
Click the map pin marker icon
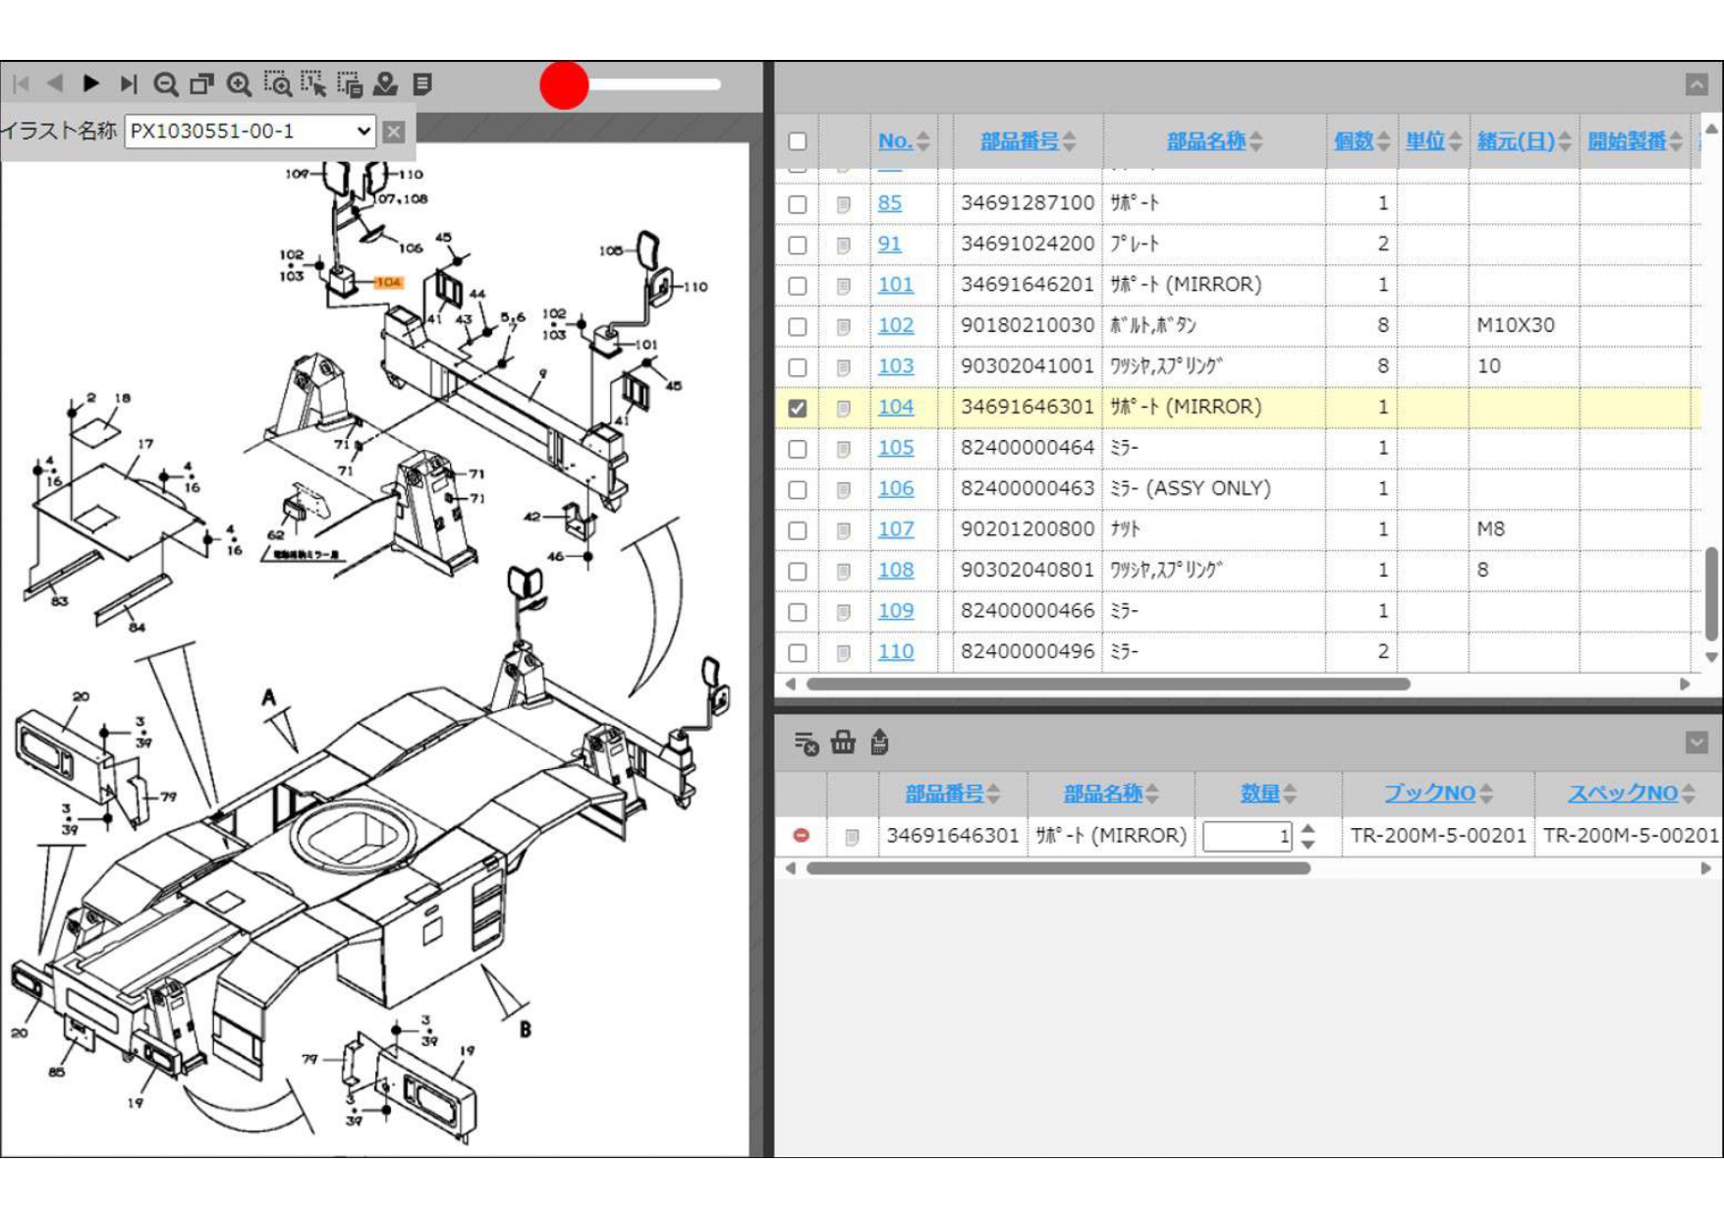tap(385, 84)
